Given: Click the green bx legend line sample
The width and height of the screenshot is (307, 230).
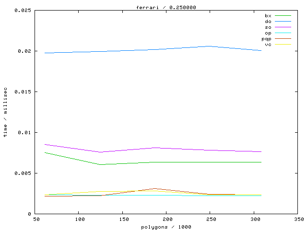Looking at the screenshot, I should pos(283,16).
